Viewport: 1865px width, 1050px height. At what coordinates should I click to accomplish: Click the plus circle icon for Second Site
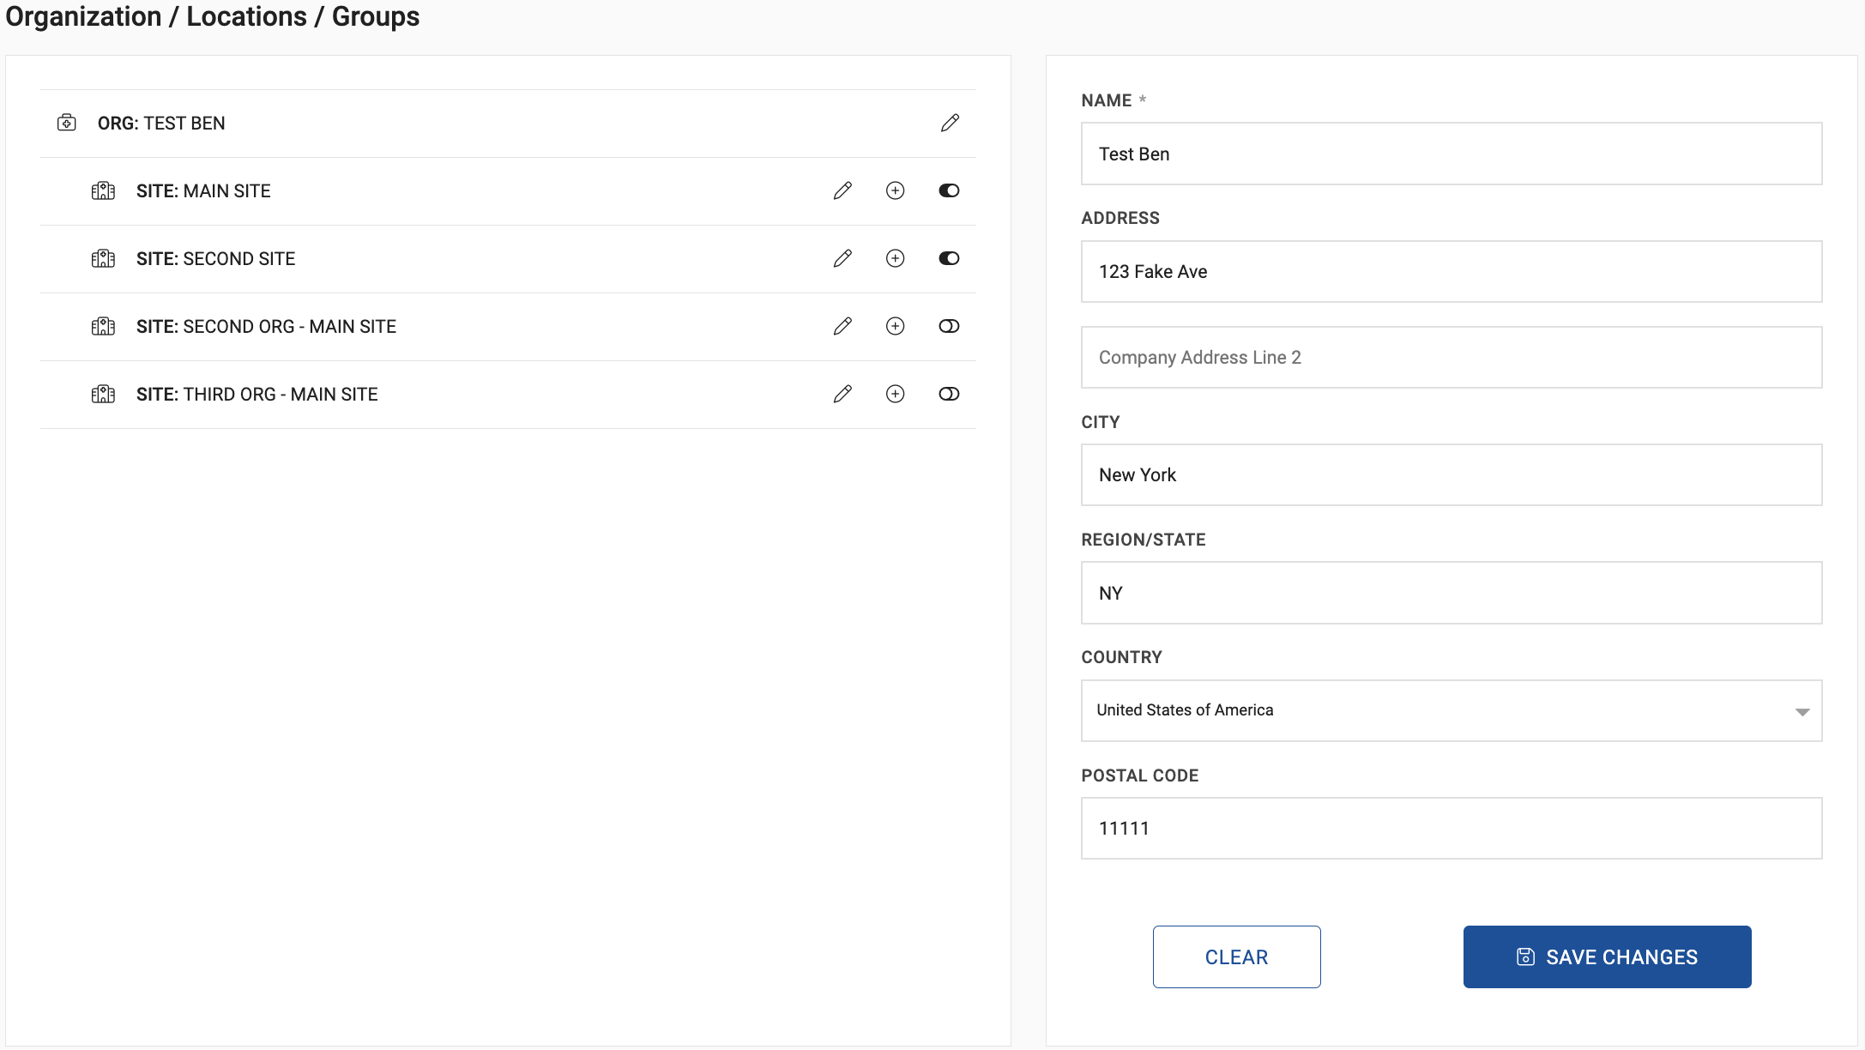coord(895,258)
